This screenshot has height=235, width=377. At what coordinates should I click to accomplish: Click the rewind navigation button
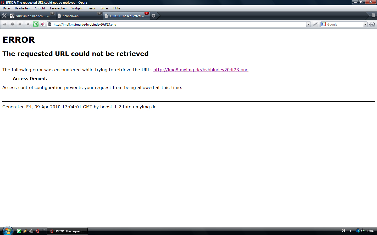point(4,24)
